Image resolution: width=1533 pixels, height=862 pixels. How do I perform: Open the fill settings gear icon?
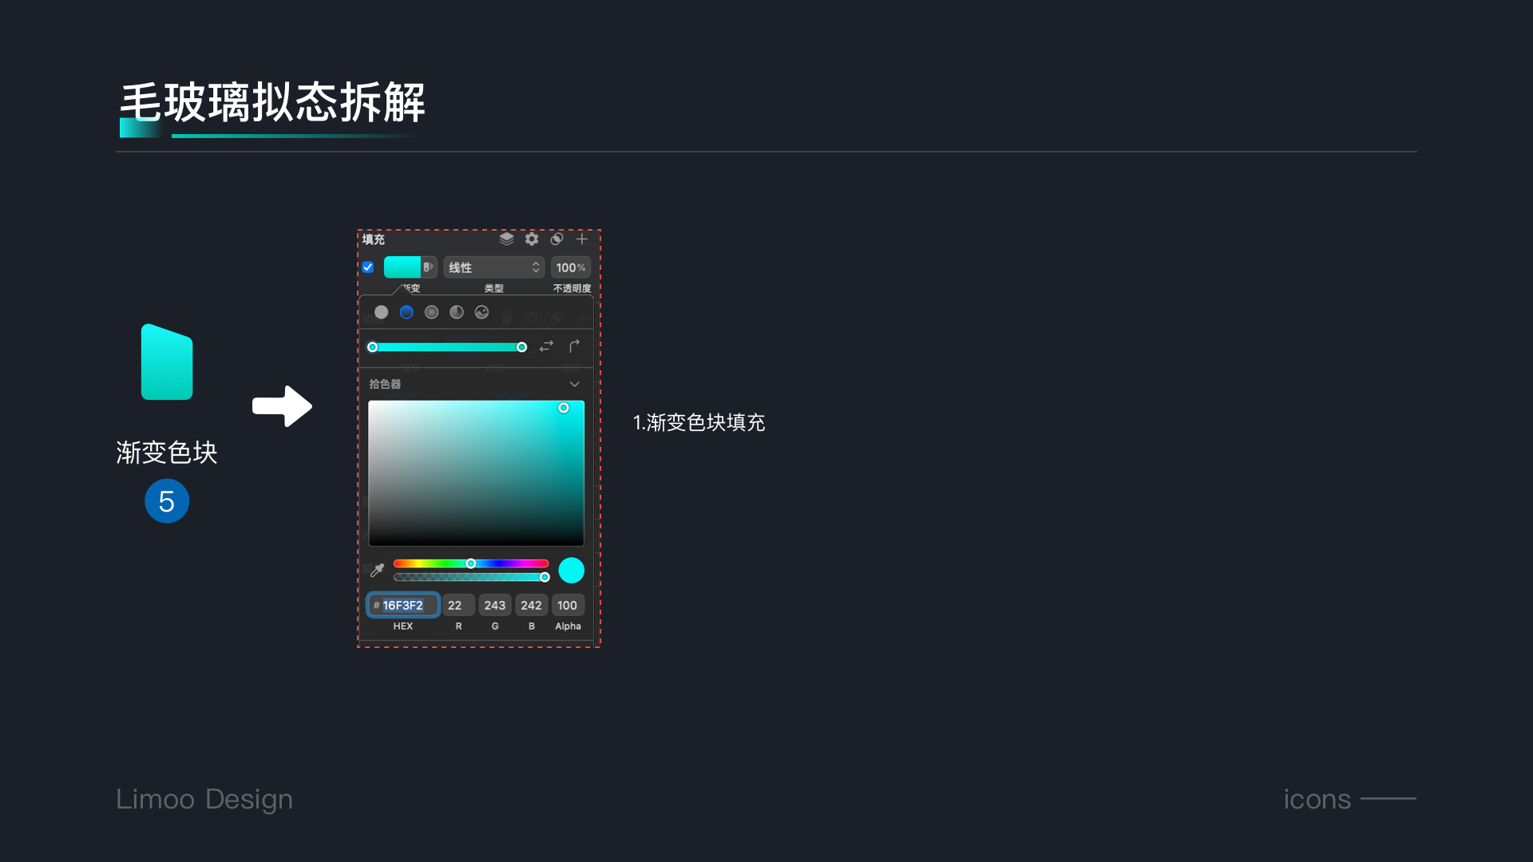tap(532, 239)
